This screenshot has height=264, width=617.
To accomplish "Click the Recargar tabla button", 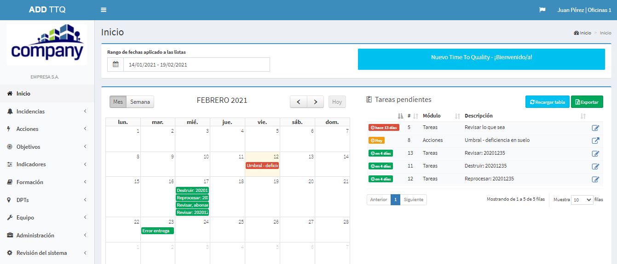I will click(547, 102).
